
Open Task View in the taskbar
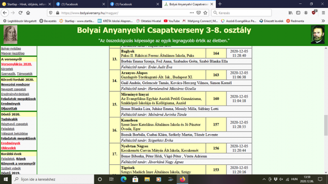(111, 179)
